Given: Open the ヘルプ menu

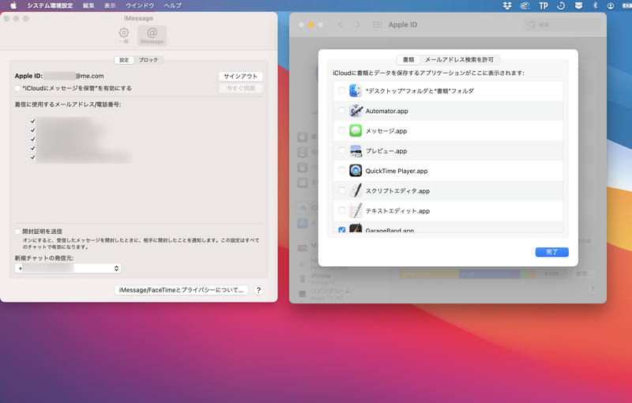Looking at the screenshot, I should click(172, 6).
